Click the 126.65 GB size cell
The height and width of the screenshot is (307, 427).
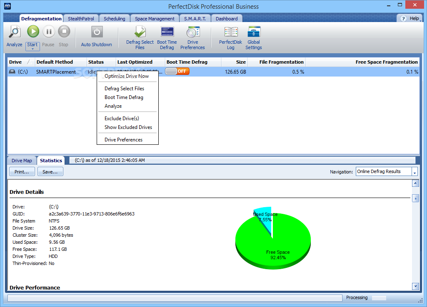(x=235, y=72)
